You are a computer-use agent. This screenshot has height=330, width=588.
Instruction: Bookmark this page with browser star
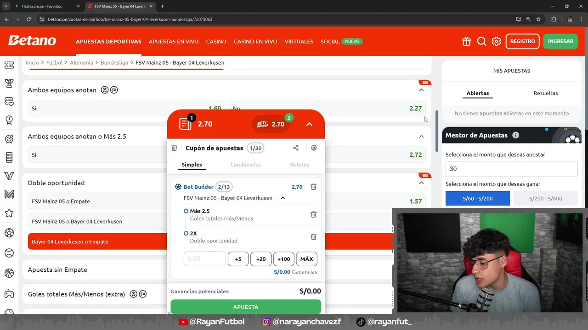[x=538, y=19]
